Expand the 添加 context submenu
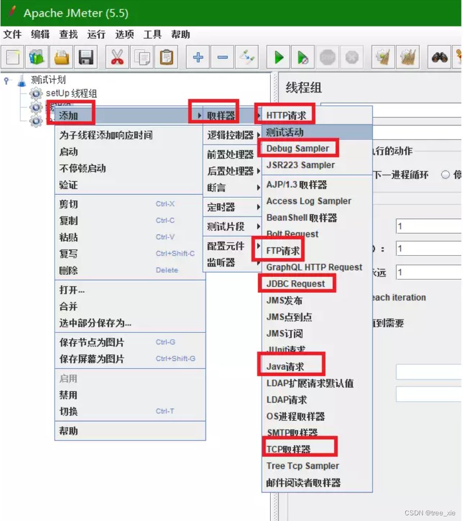Screen dimensions: 463x521 pos(129,116)
